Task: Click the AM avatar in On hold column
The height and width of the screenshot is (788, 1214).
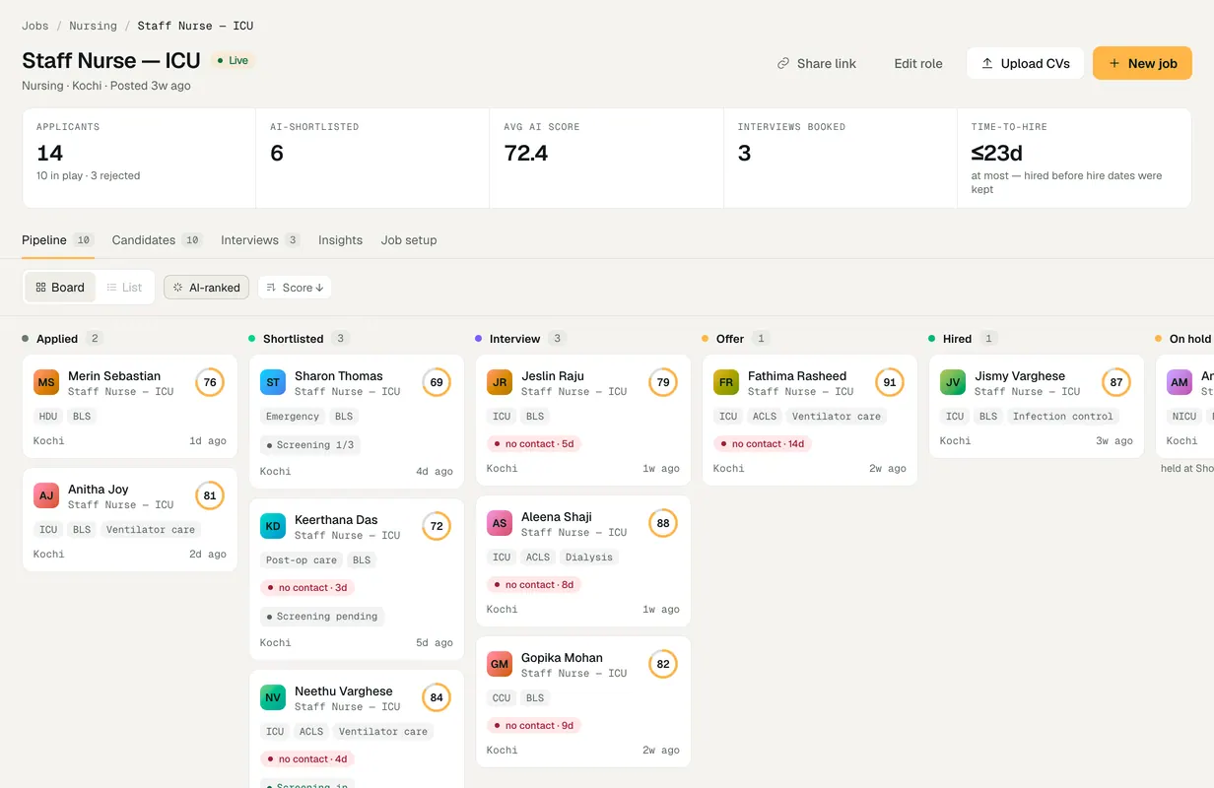Action: coord(1180,382)
